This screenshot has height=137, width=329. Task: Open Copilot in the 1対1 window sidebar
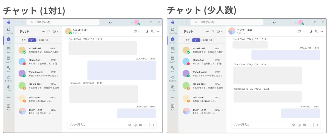coord(8,88)
